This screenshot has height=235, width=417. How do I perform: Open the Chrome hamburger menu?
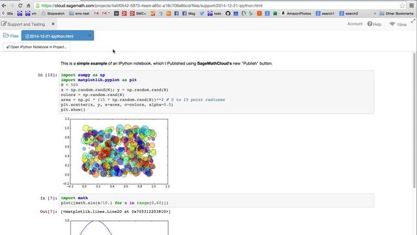point(411,5)
